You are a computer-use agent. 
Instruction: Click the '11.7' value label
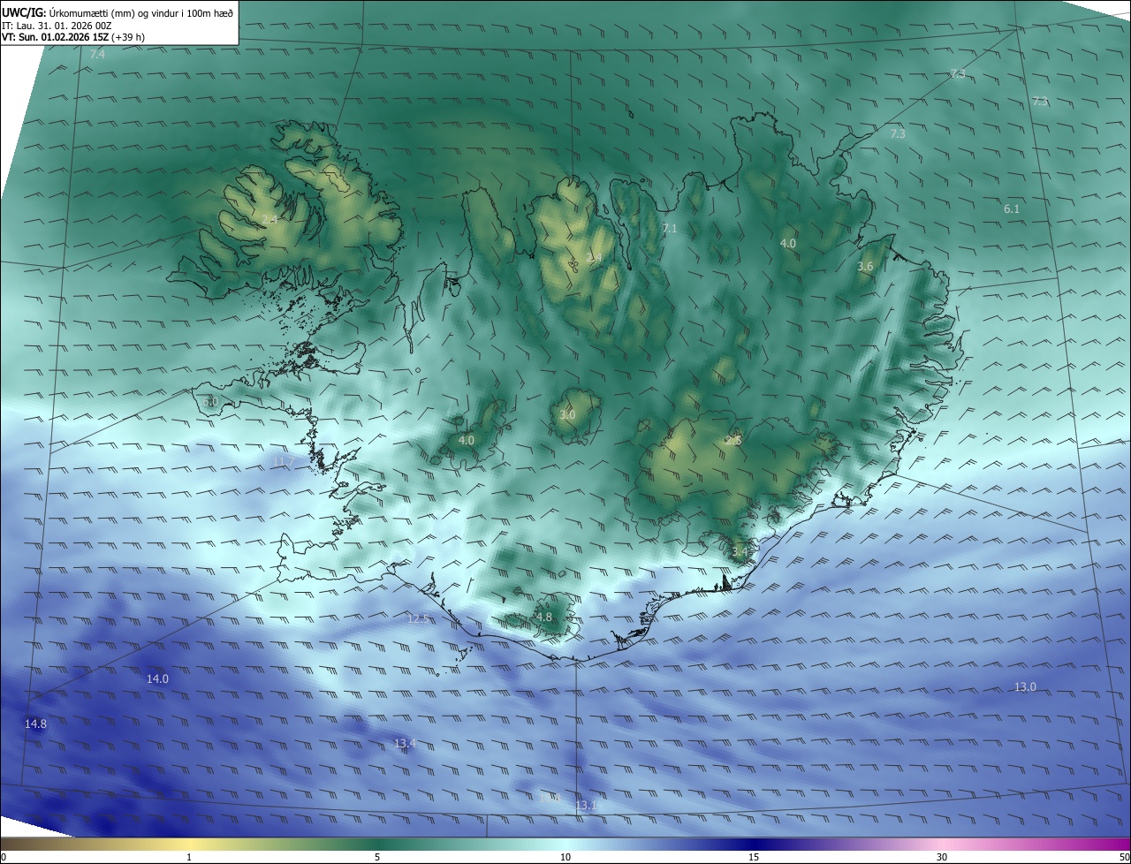(x=284, y=462)
